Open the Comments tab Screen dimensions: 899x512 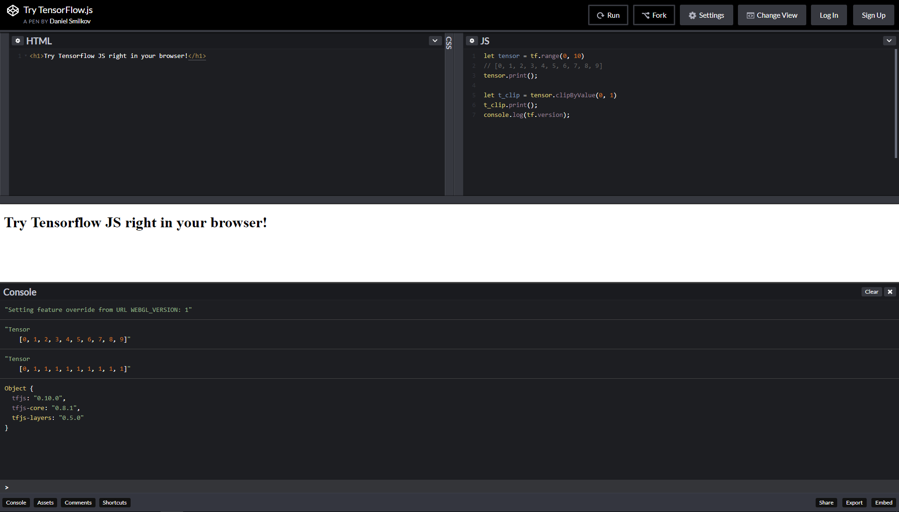click(x=78, y=503)
